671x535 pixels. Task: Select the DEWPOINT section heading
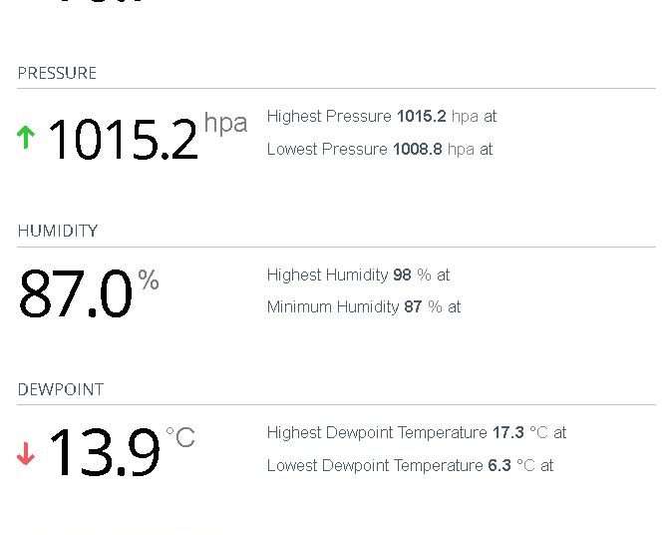pos(61,389)
